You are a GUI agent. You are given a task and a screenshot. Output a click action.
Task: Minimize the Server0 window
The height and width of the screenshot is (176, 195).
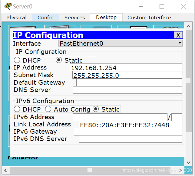141,6
